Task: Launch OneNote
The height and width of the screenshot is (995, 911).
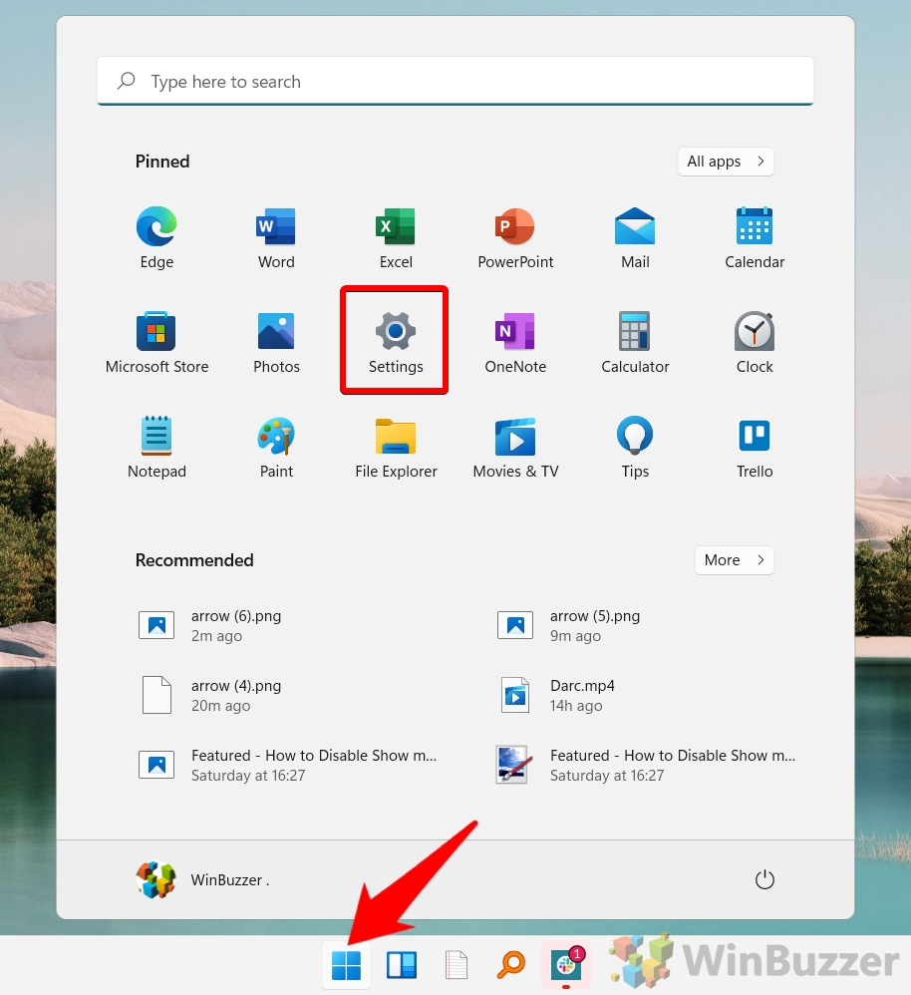Action: [515, 342]
